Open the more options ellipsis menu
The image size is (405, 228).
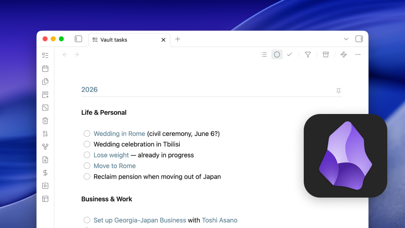coord(358,54)
